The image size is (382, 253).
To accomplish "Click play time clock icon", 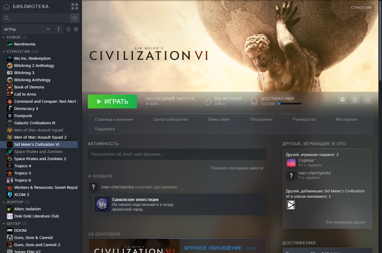I will [208, 101].
